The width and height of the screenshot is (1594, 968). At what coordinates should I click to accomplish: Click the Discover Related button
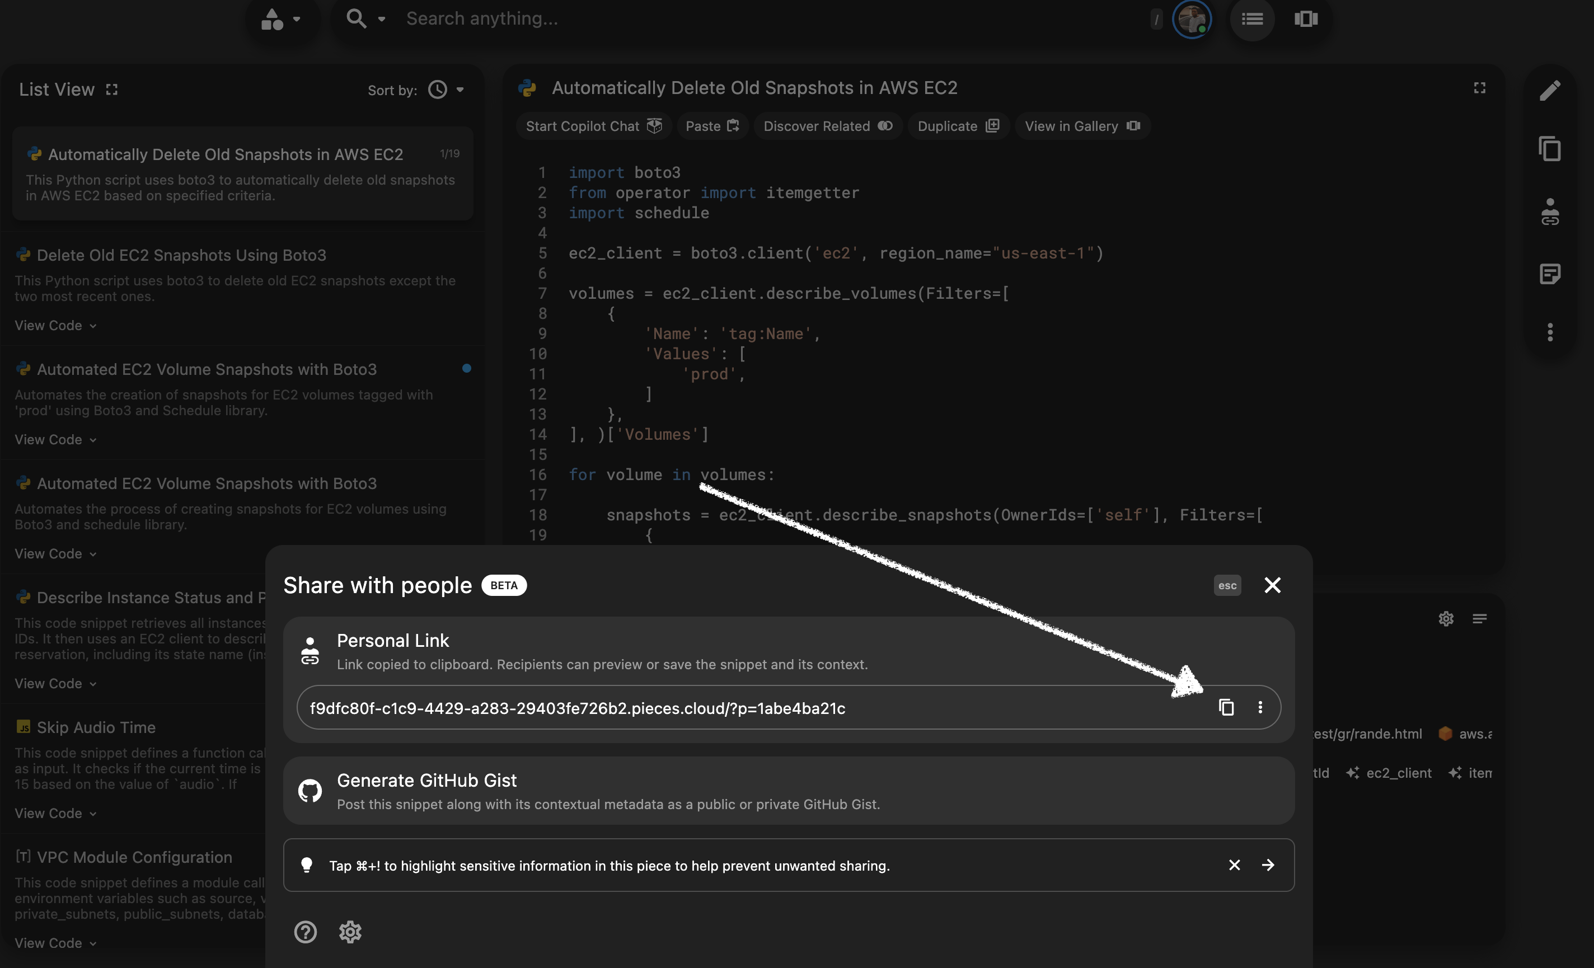point(827,126)
